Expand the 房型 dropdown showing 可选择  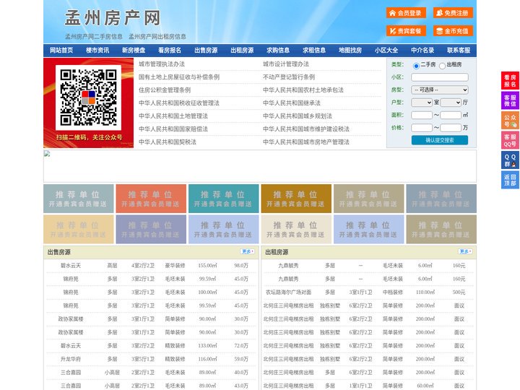[x=440, y=90]
